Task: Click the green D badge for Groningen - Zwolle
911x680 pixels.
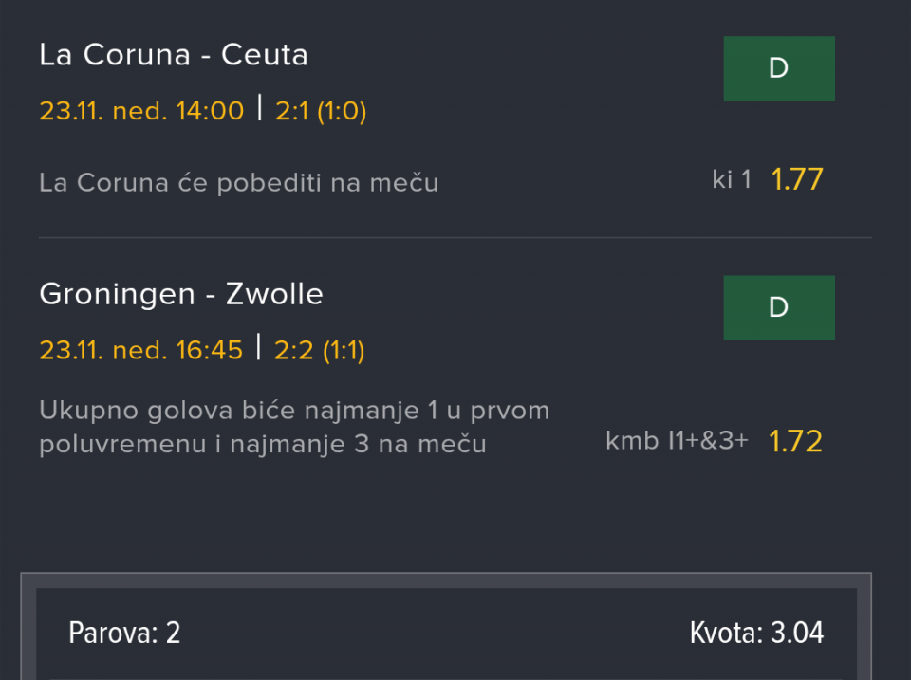Action: (778, 307)
